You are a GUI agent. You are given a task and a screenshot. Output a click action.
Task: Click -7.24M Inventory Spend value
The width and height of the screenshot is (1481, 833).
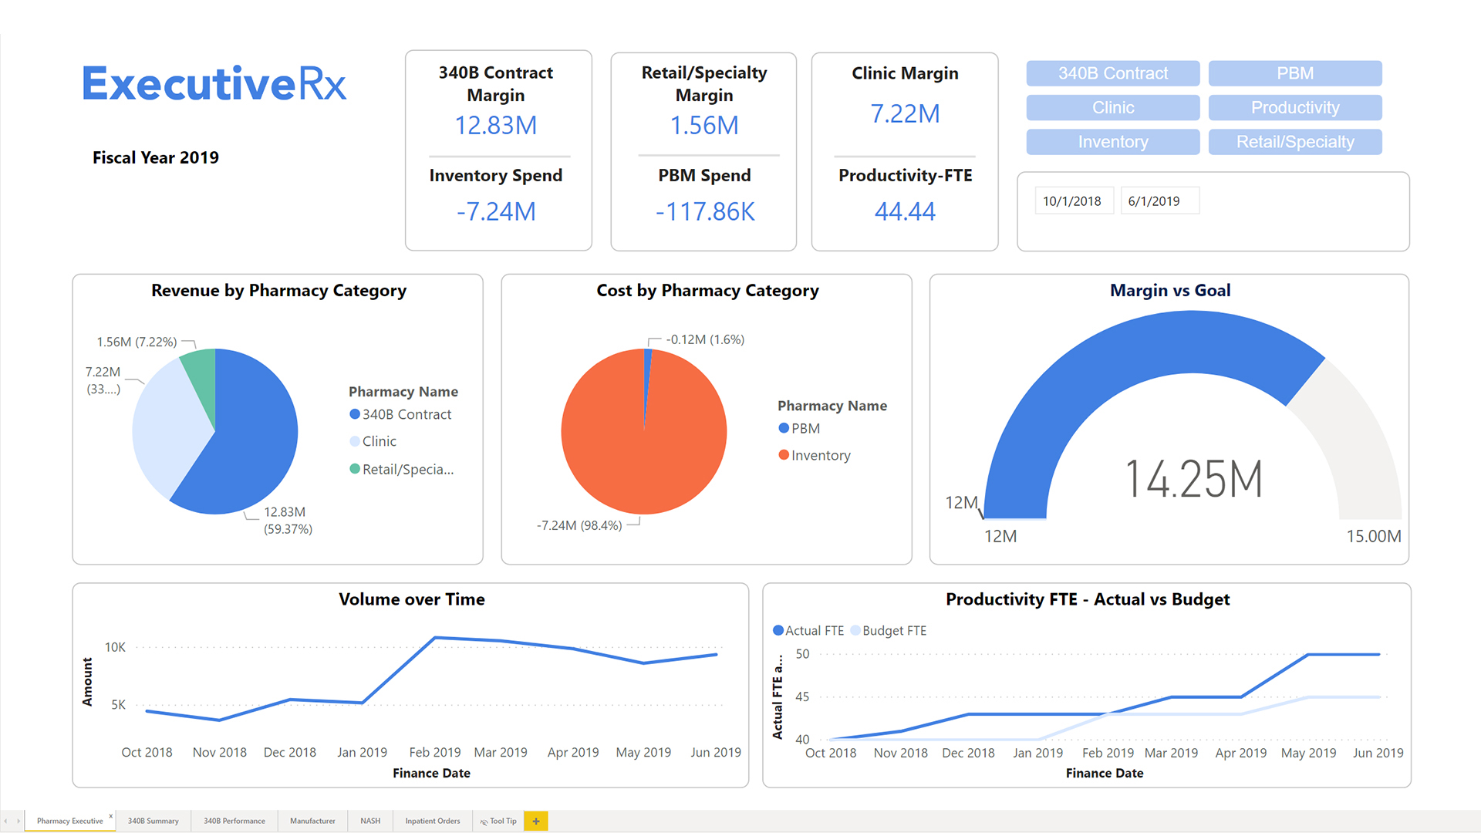click(x=496, y=211)
